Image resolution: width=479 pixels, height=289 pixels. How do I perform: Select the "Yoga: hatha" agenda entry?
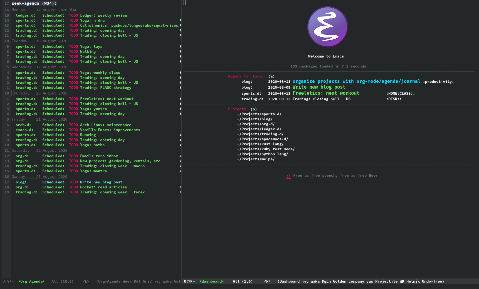[x=92, y=145]
